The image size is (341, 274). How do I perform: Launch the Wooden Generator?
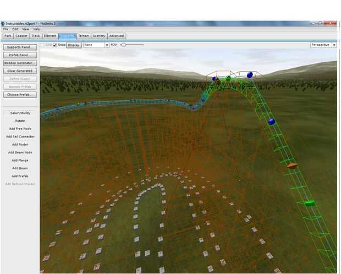point(20,63)
